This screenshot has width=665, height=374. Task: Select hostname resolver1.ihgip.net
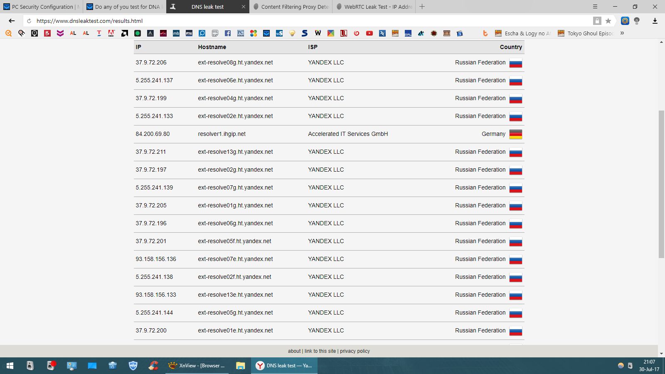tap(222, 134)
